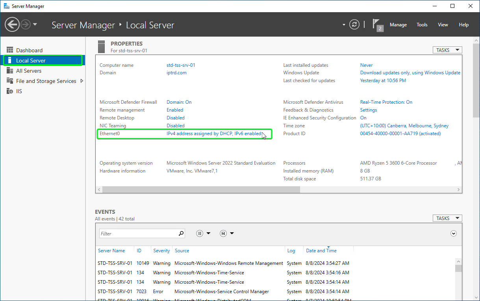Viewport: 480px width, 301px height.
Task: Select the All Servers icon
Action: pos(10,71)
